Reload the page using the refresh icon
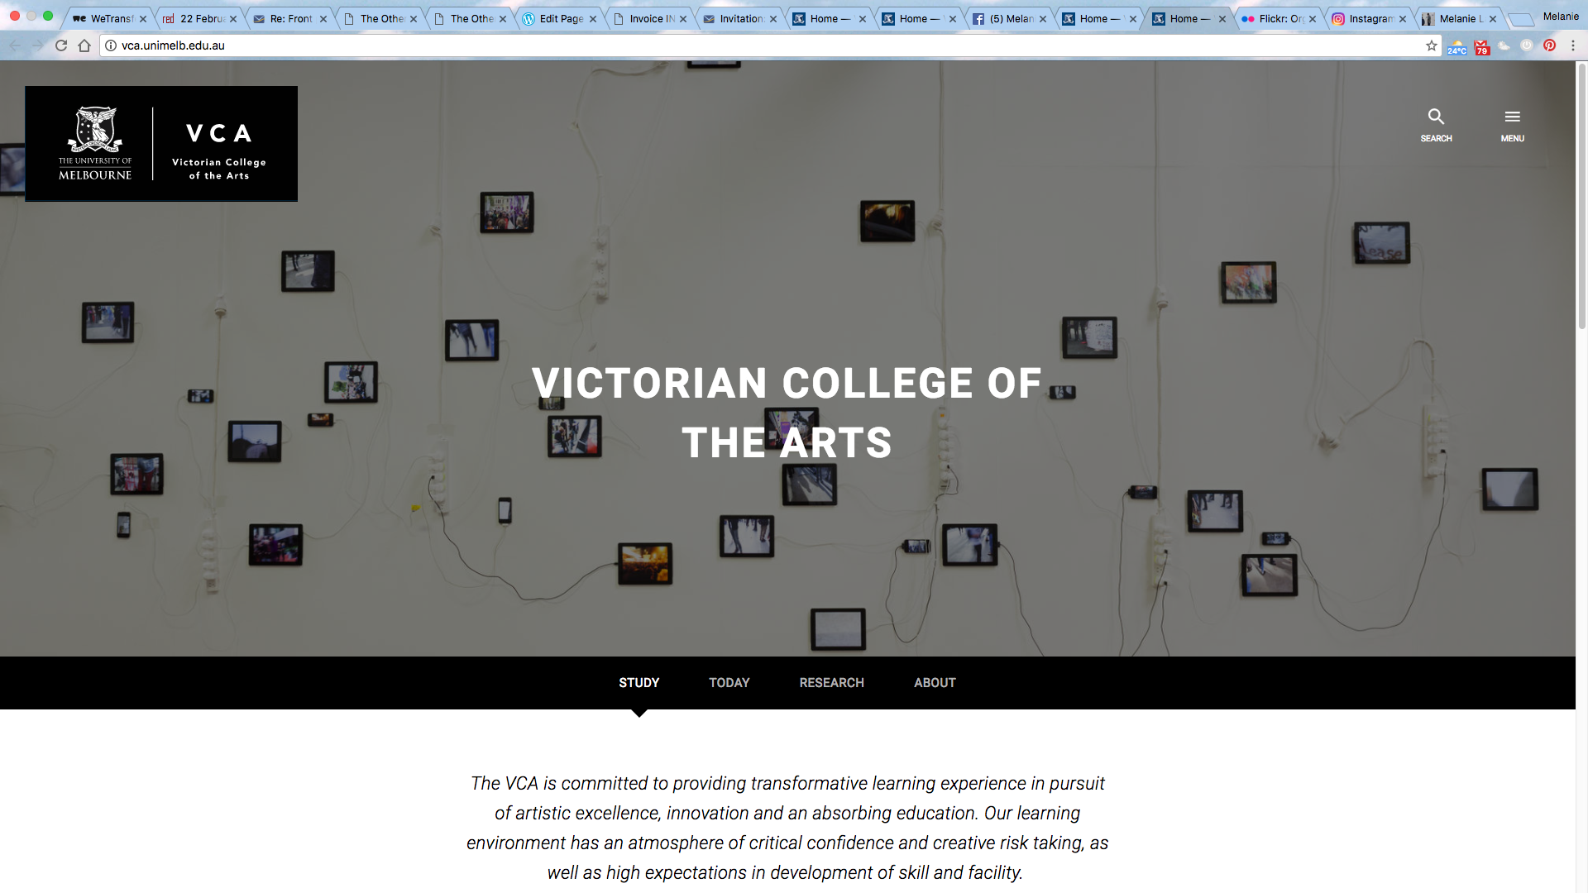Screen dimensions: 1588x893 pos(61,45)
